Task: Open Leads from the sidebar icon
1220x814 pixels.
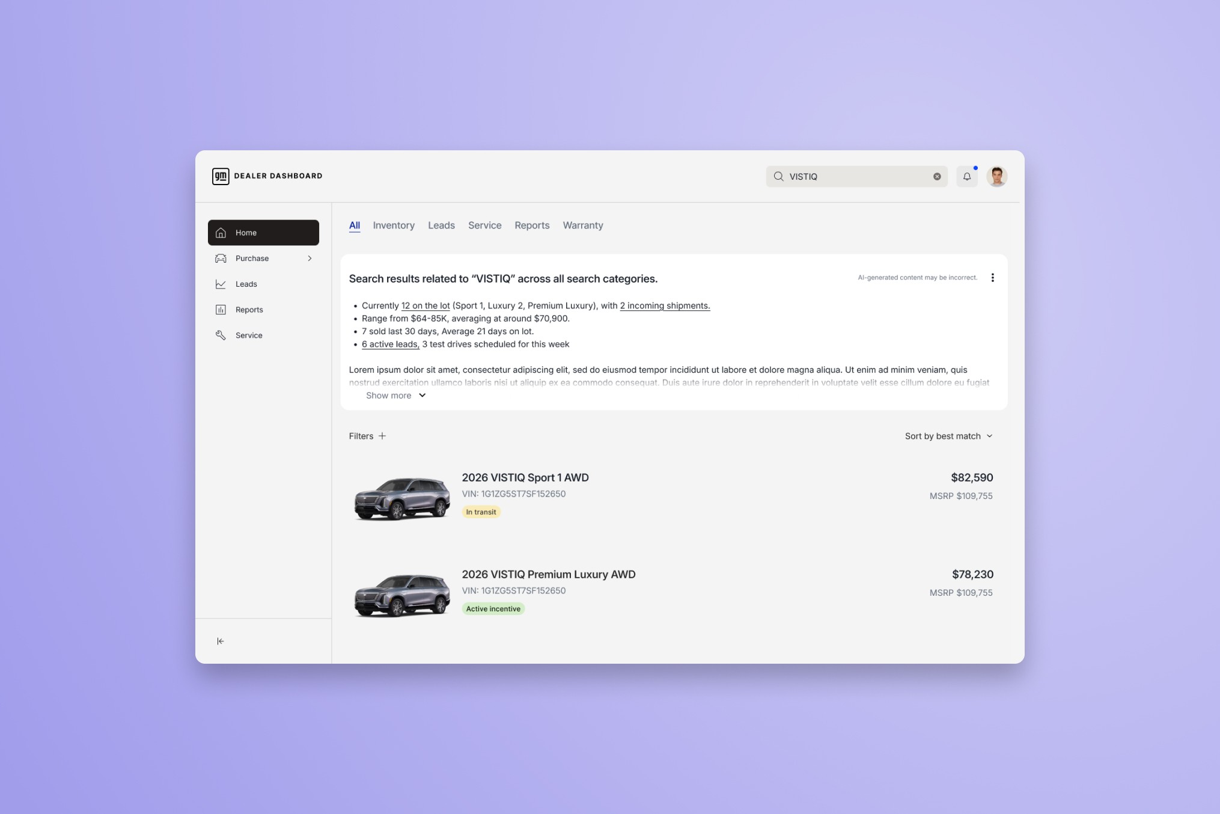Action: coord(221,284)
